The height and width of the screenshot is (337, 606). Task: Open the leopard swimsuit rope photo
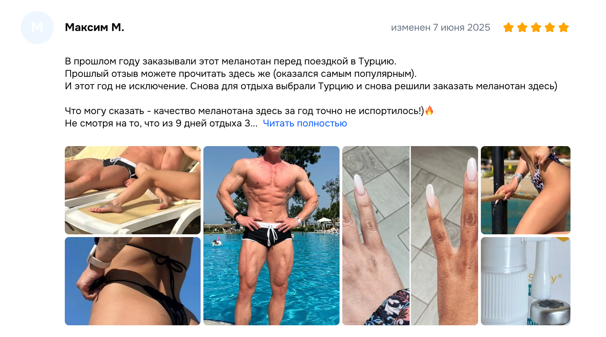[x=526, y=190]
